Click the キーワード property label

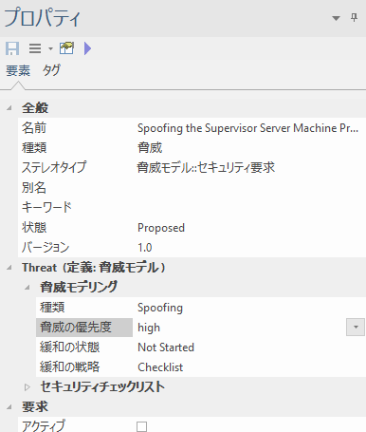coord(46,208)
